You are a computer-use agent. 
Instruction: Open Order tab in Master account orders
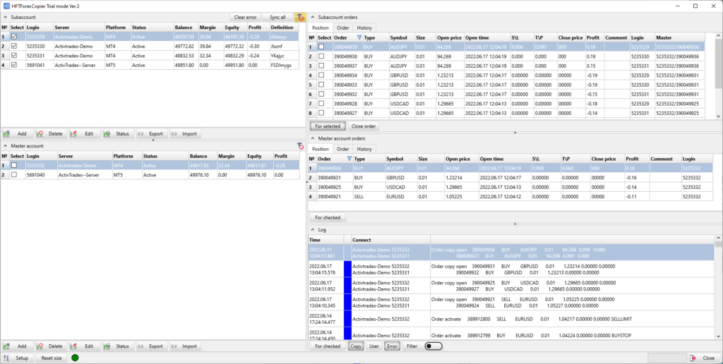(x=342, y=149)
